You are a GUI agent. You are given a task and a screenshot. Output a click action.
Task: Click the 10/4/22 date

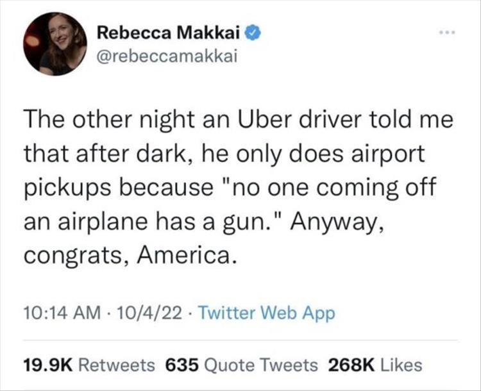(x=142, y=313)
